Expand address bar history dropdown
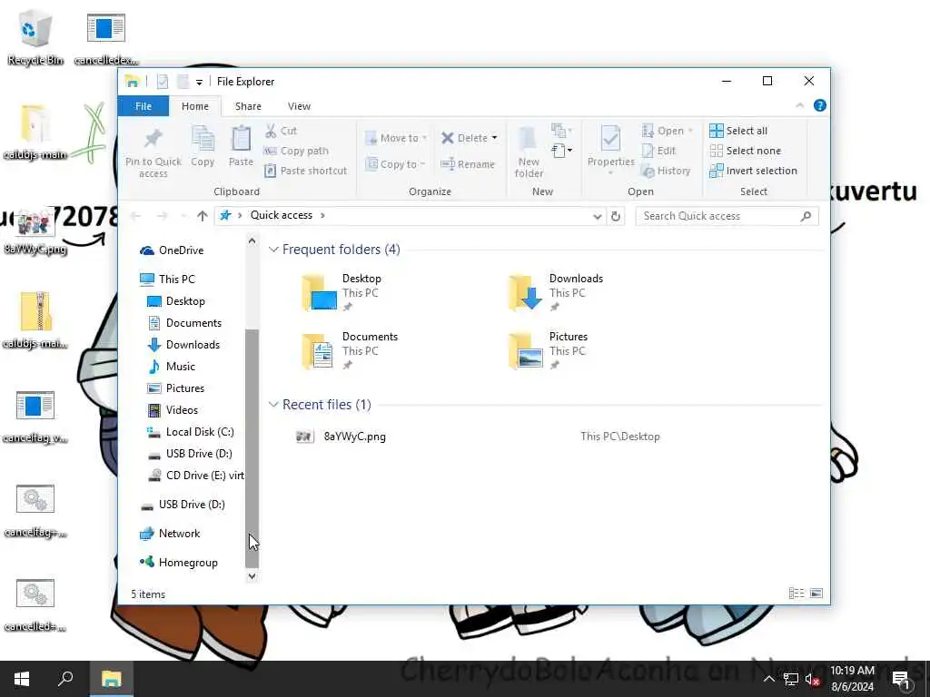This screenshot has width=930, height=697. (598, 216)
